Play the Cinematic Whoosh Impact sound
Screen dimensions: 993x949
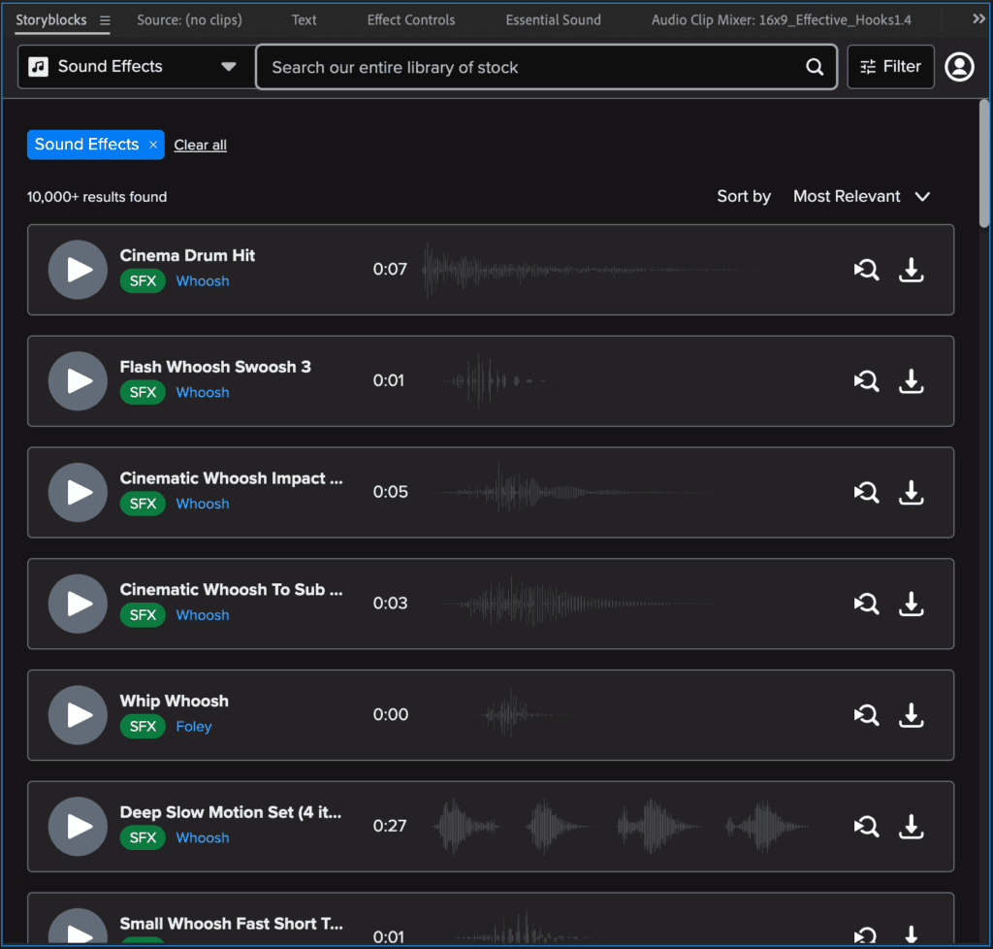click(78, 492)
